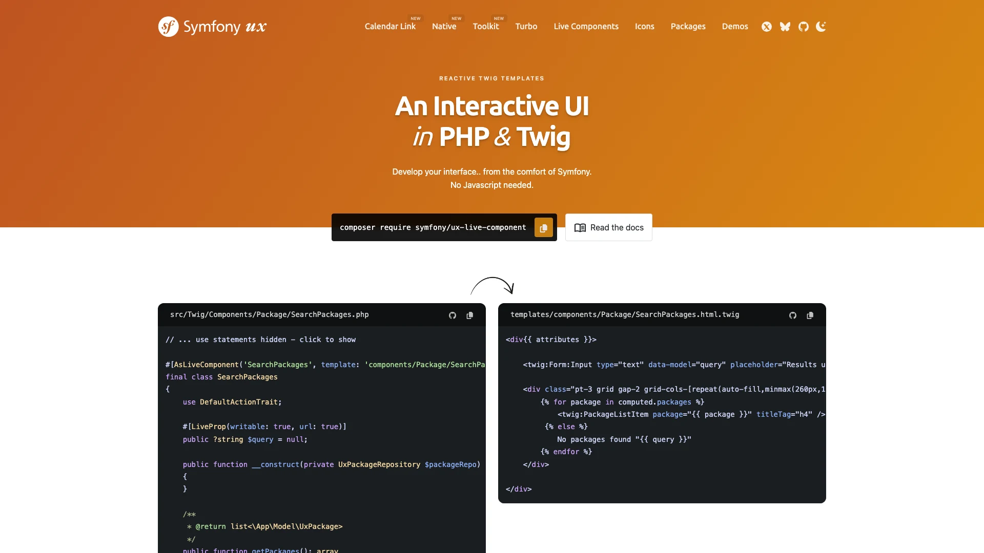Viewport: 984px width, 553px height.
Task: Click the '<div{{ attributes }}>' line
Action: point(551,339)
